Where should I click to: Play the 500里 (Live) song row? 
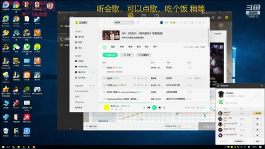pyautogui.click(x=135, y=85)
